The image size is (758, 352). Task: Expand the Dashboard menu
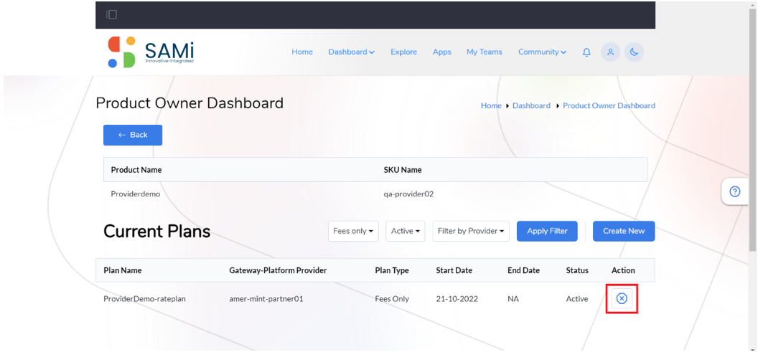[352, 52]
